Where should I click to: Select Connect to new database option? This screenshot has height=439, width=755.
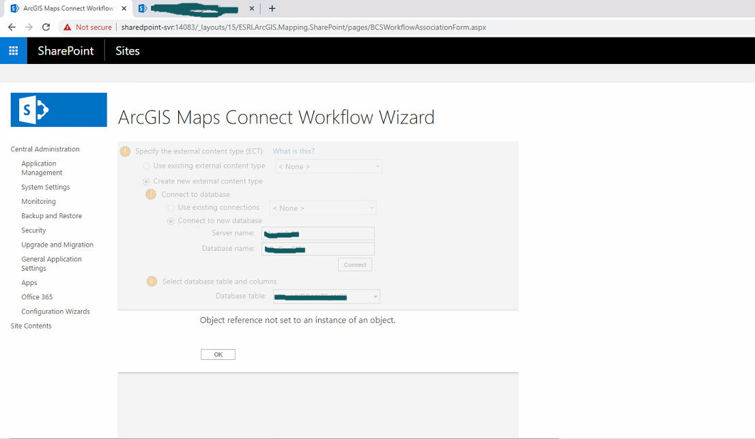point(171,221)
